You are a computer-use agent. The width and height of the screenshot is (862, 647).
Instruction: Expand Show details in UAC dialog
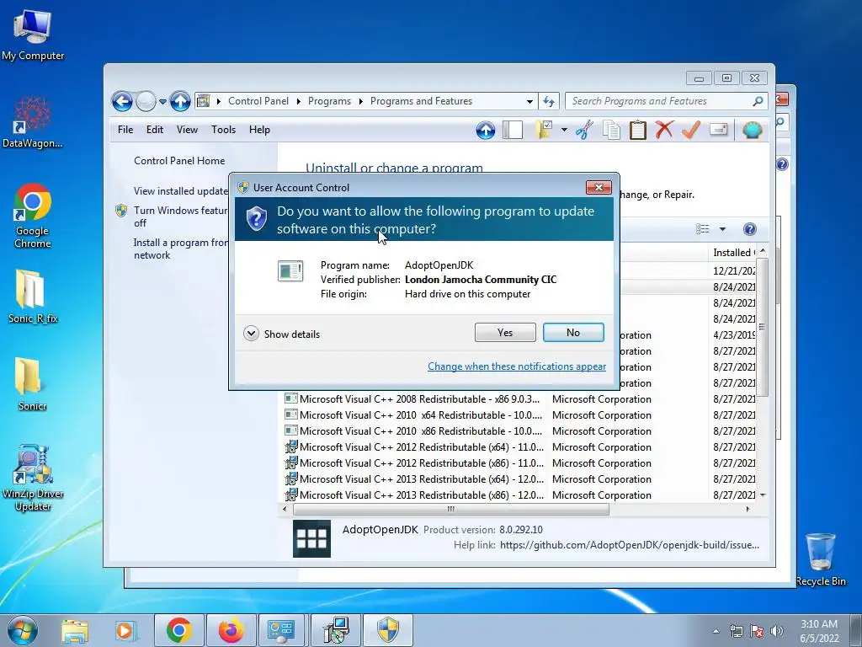[x=281, y=334]
